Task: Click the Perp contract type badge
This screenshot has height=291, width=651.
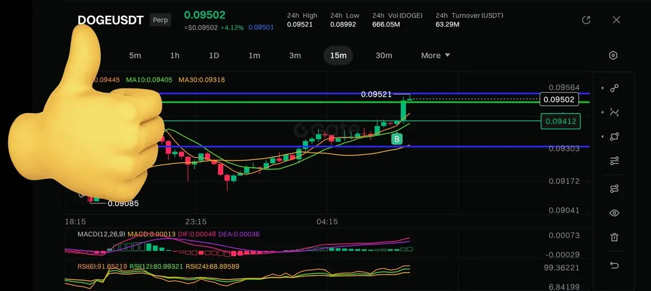Action: (161, 20)
